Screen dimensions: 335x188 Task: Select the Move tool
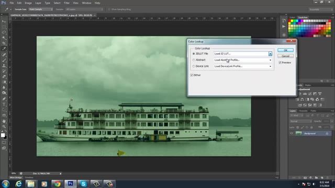click(4, 21)
